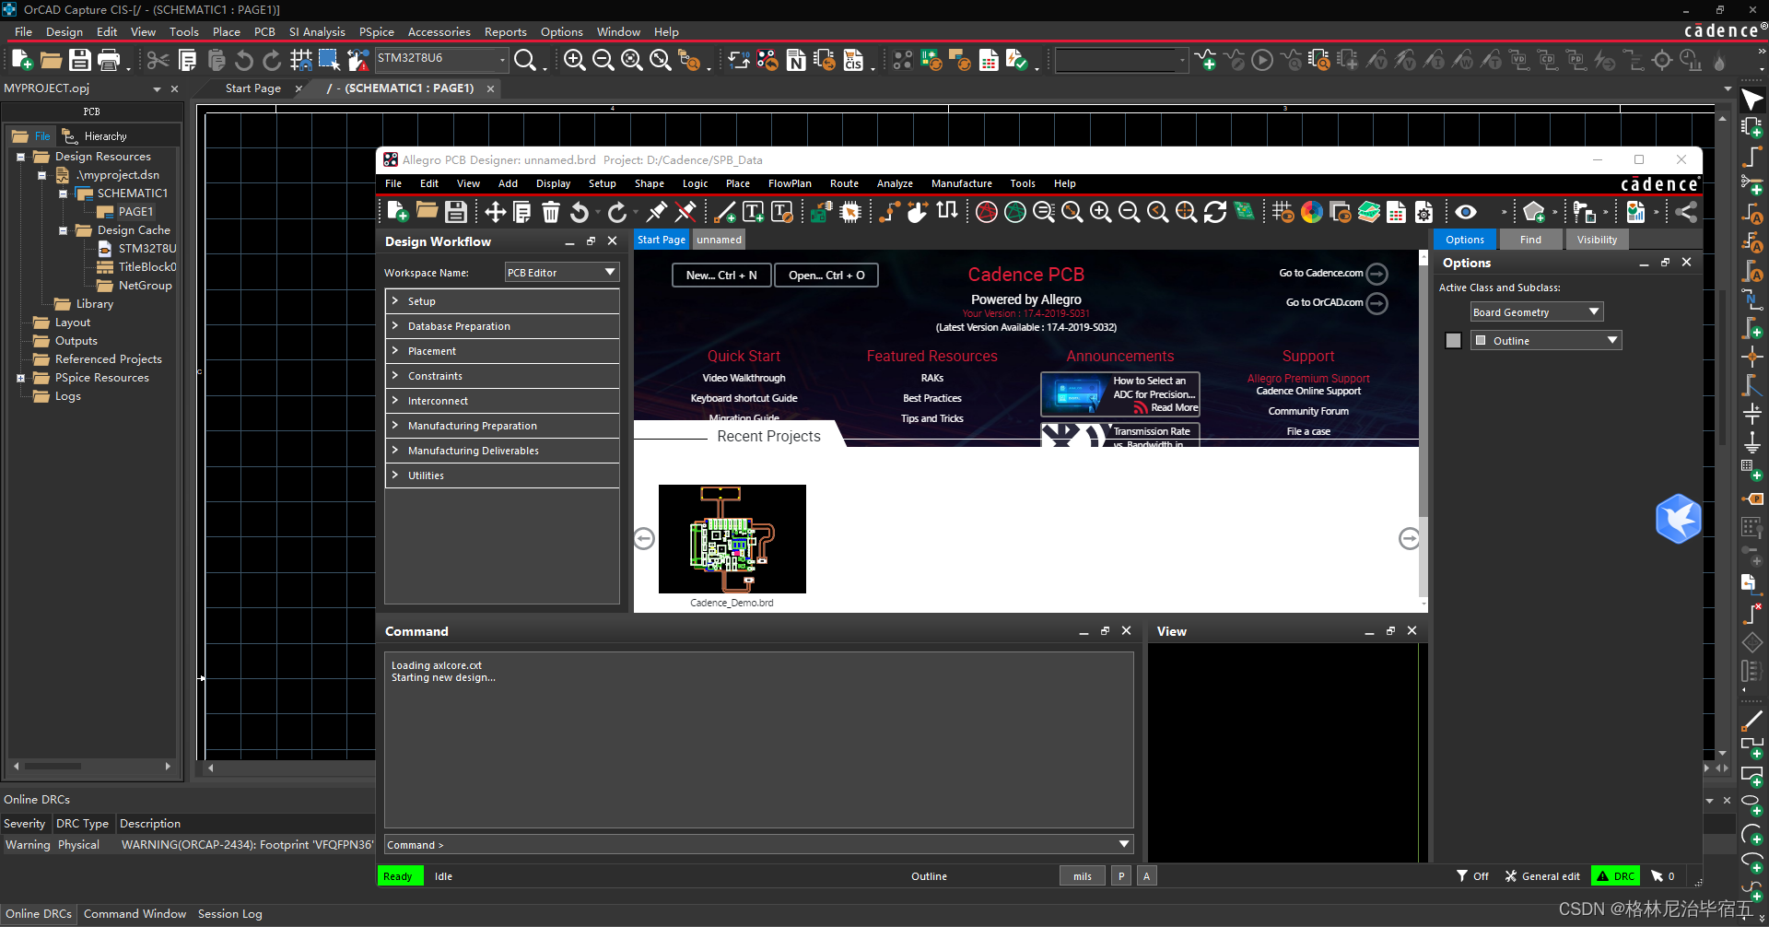Open the Community Forum support link
The image size is (1769, 927).
[x=1308, y=411]
